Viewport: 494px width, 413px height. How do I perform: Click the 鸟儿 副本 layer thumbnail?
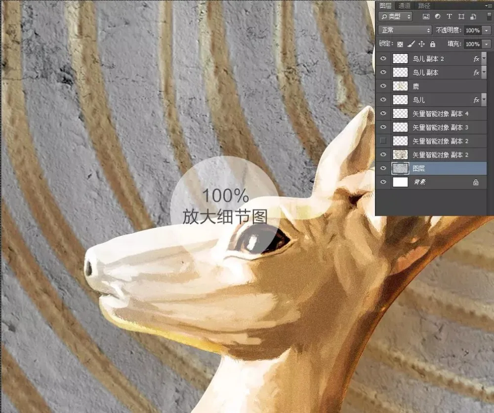(x=400, y=73)
